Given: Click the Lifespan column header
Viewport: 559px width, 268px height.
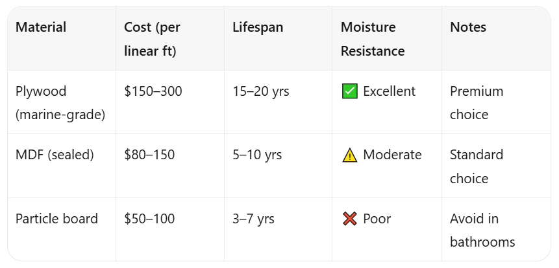Looking at the screenshot, I should (258, 27).
